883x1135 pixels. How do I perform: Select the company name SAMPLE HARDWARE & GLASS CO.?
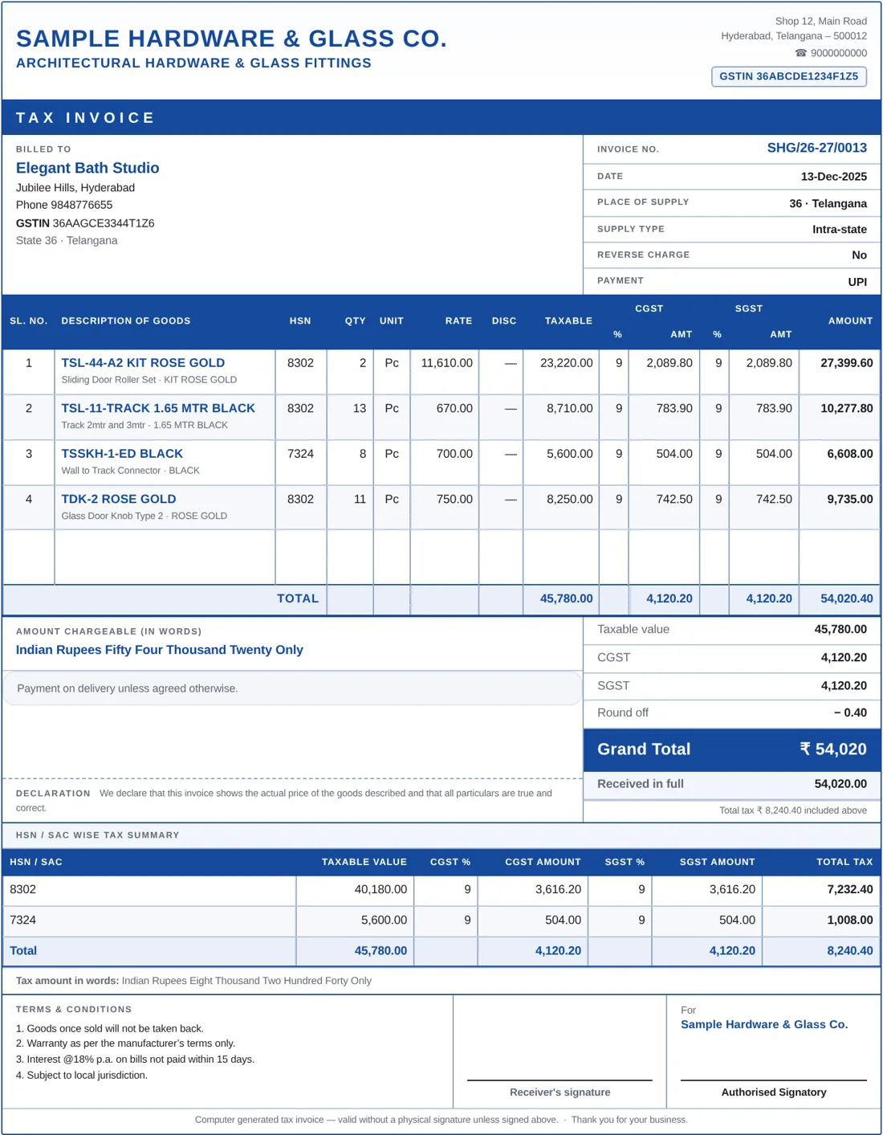click(x=231, y=39)
